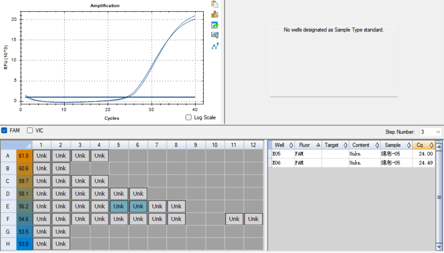Select the highlighted well E6

click(138, 206)
